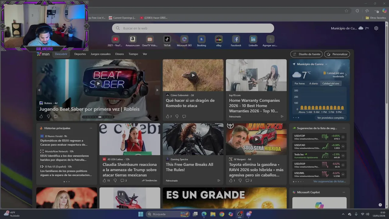Open Historias principales more options menu
The height and width of the screenshot is (219, 389).
point(91,128)
